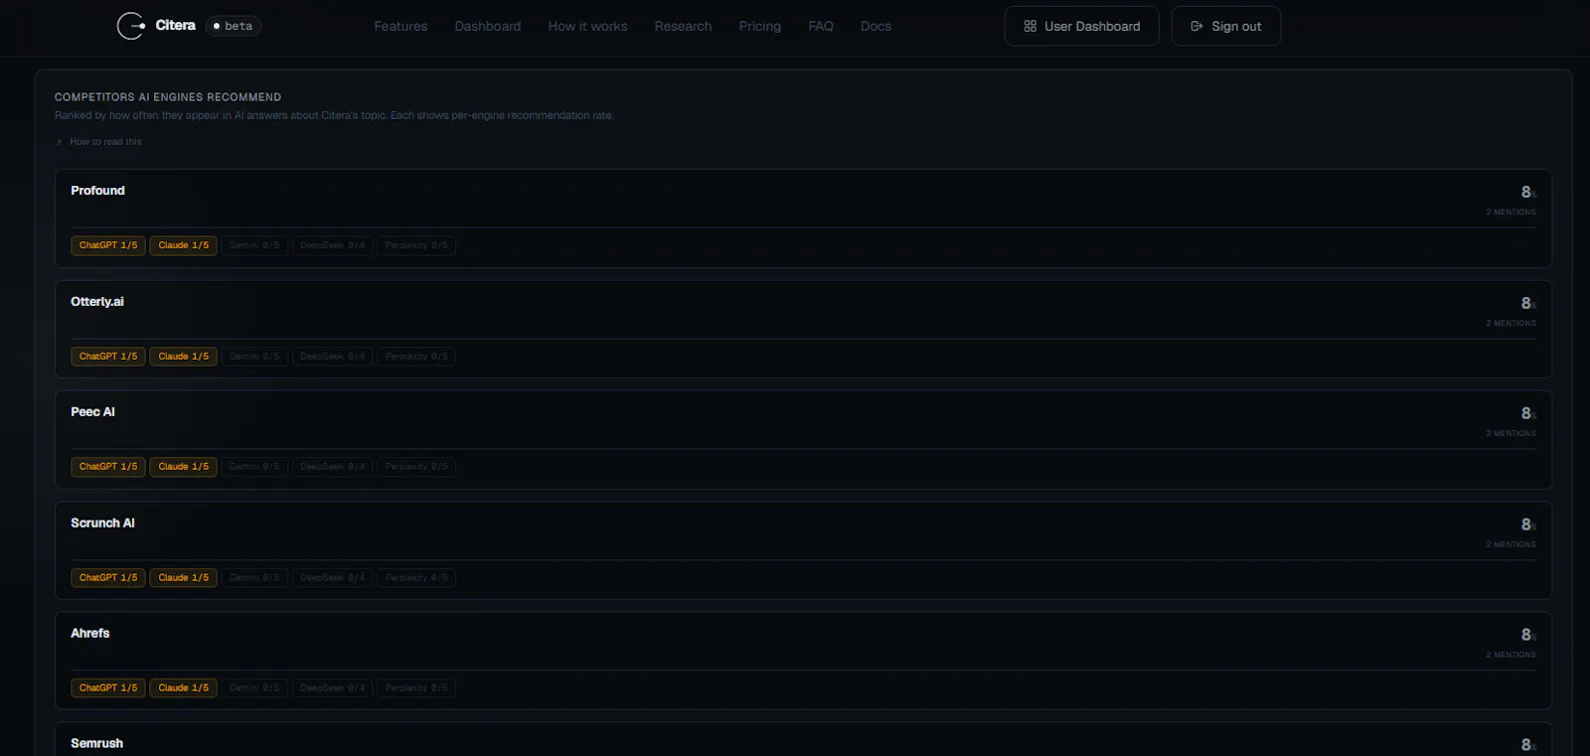
Task: Click the Competitors AI Engines Recommend heading
Action: (x=168, y=97)
